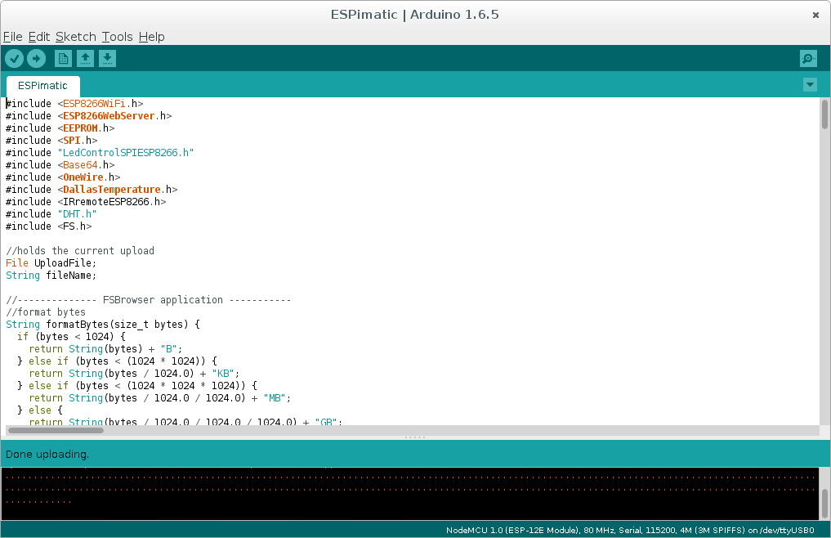Open the Tools menu
The image size is (831, 538).
[x=117, y=37]
